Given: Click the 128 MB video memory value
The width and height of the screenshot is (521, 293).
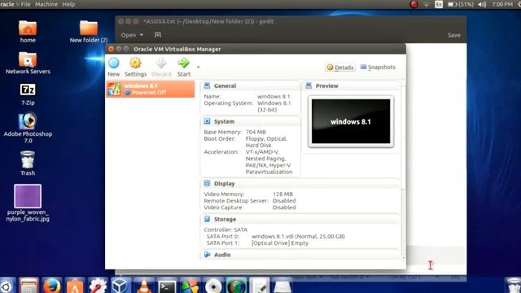Looking at the screenshot, I should click(282, 194).
